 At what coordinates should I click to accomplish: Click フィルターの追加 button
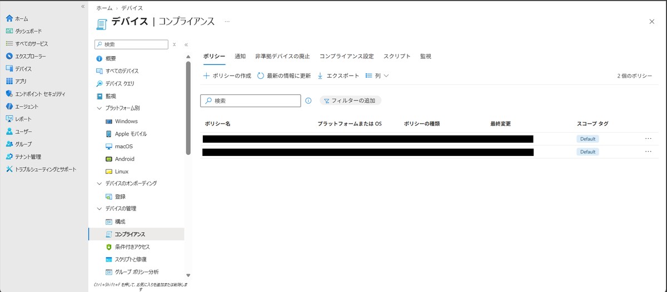click(x=350, y=101)
